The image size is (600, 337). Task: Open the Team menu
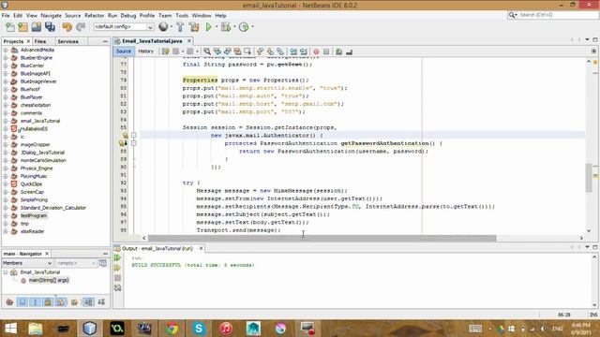(165, 15)
